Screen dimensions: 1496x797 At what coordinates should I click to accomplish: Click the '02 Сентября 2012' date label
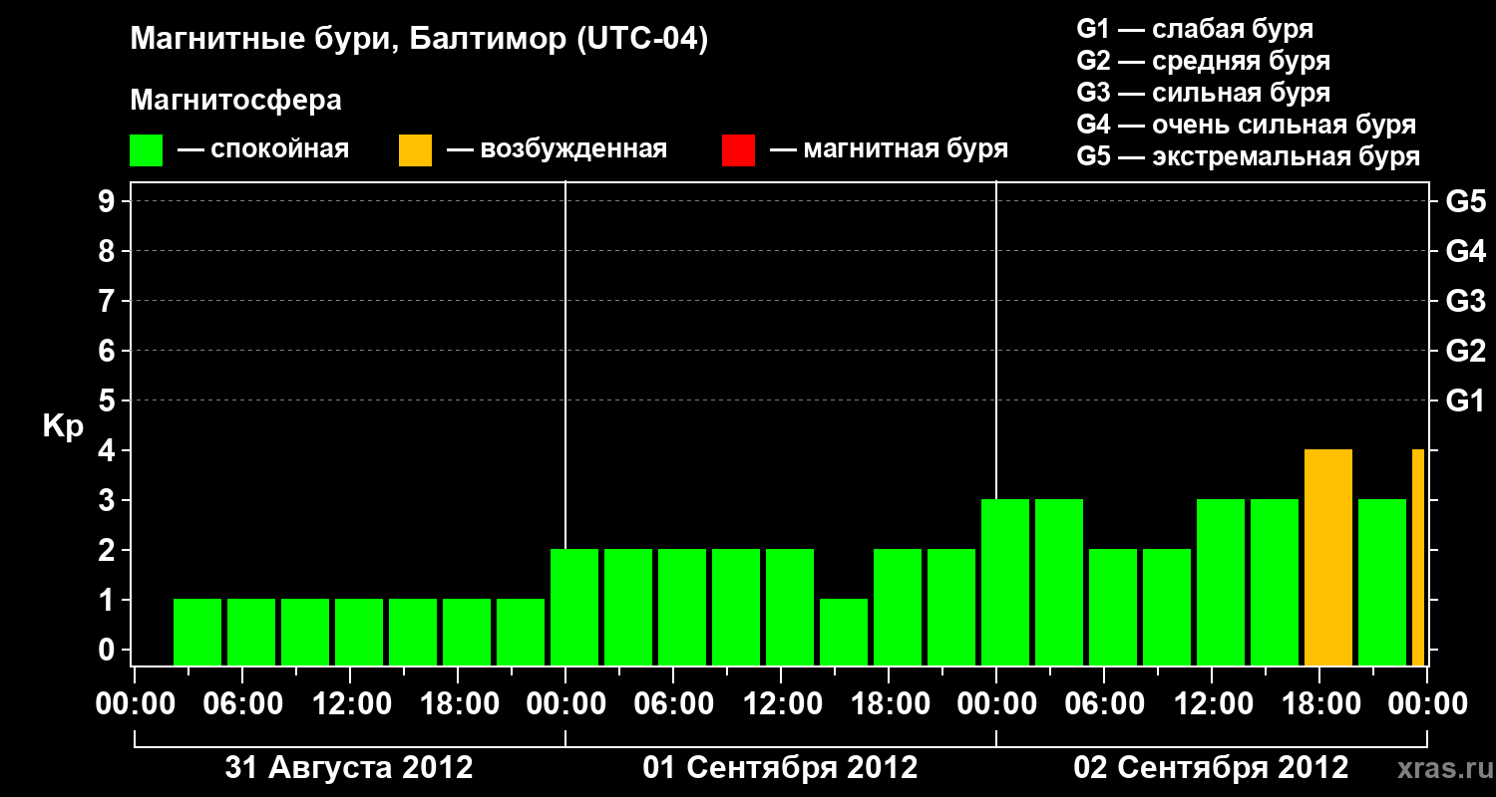click(1211, 767)
